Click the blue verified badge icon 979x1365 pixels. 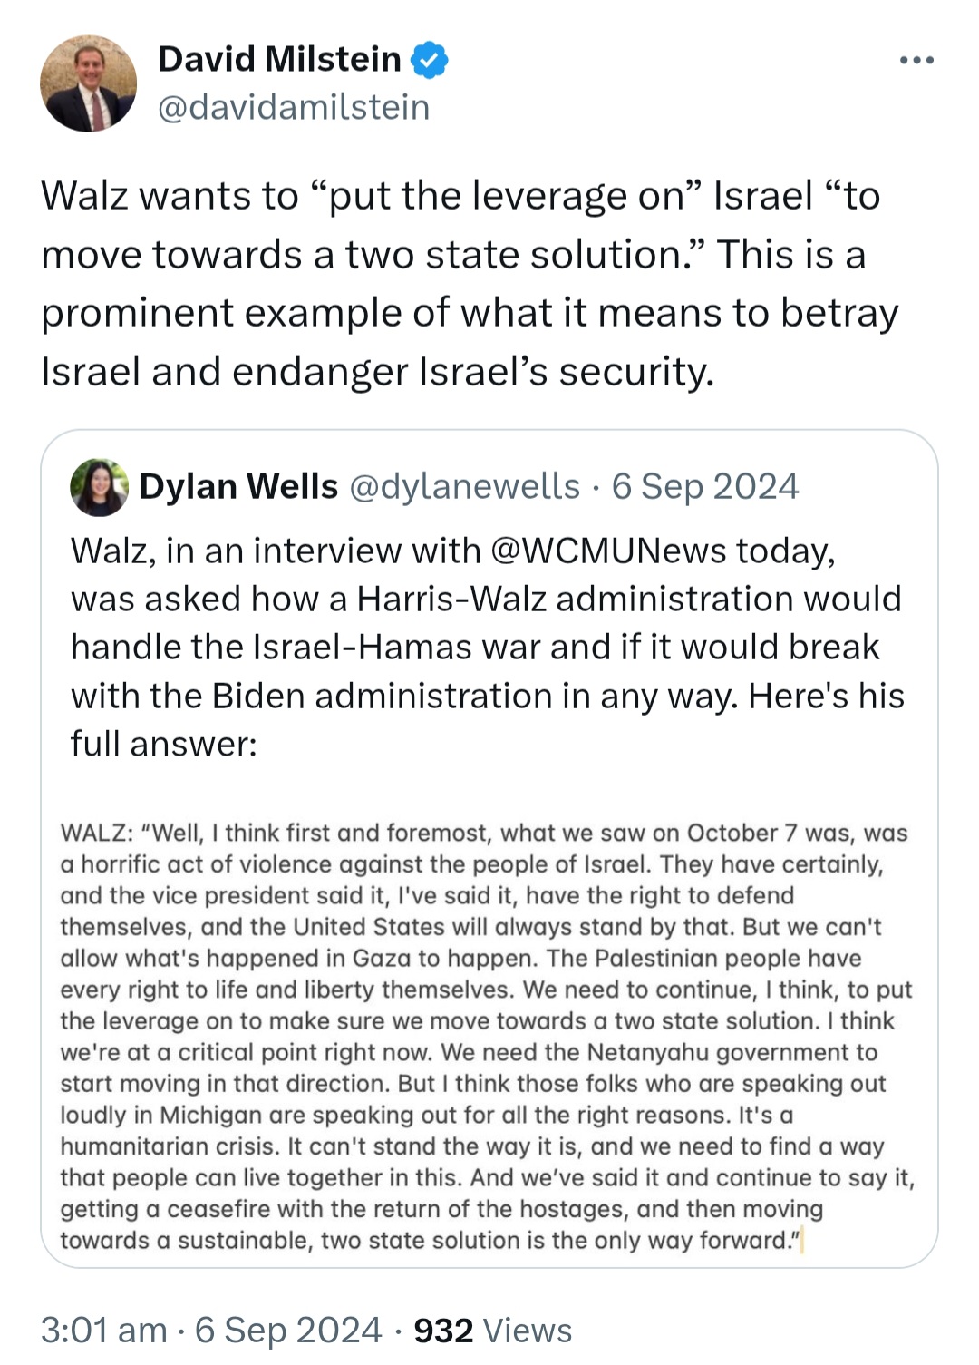point(429,60)
